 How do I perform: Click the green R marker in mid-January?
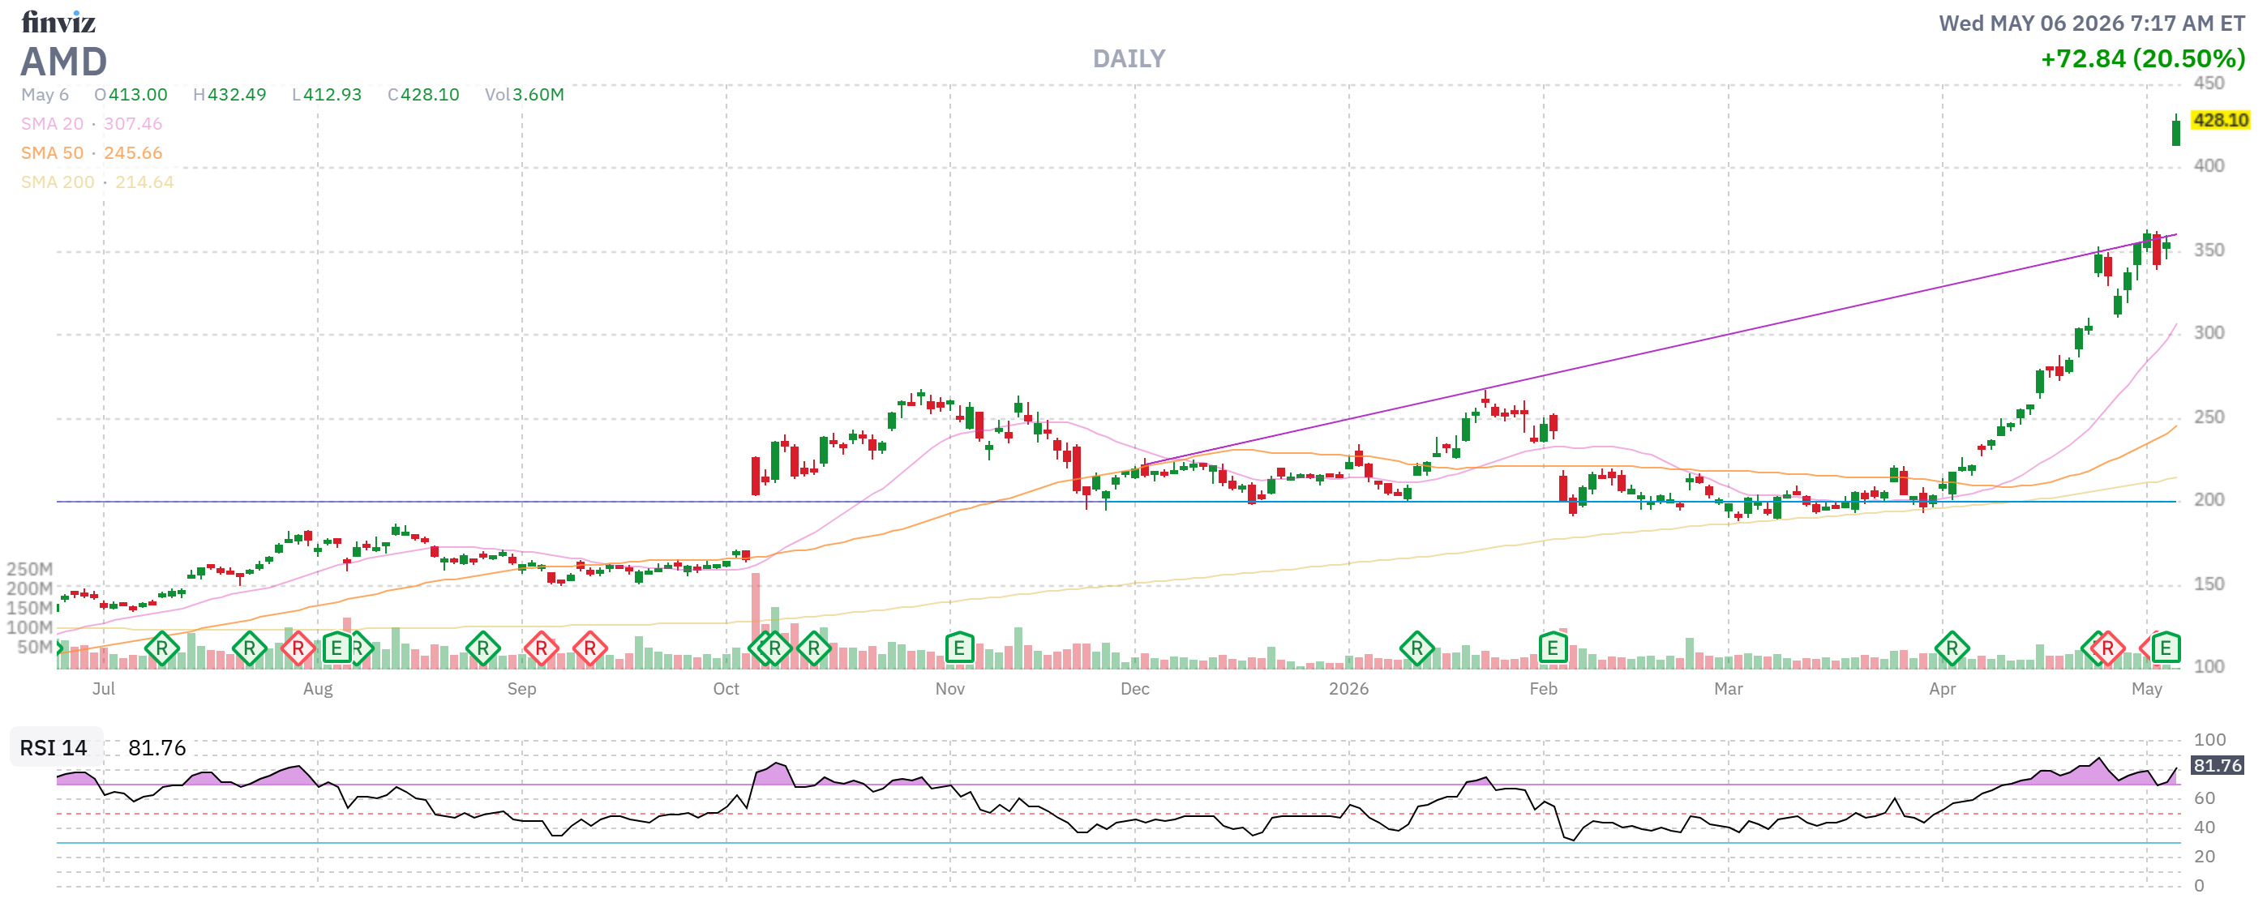pos(1417,649)
